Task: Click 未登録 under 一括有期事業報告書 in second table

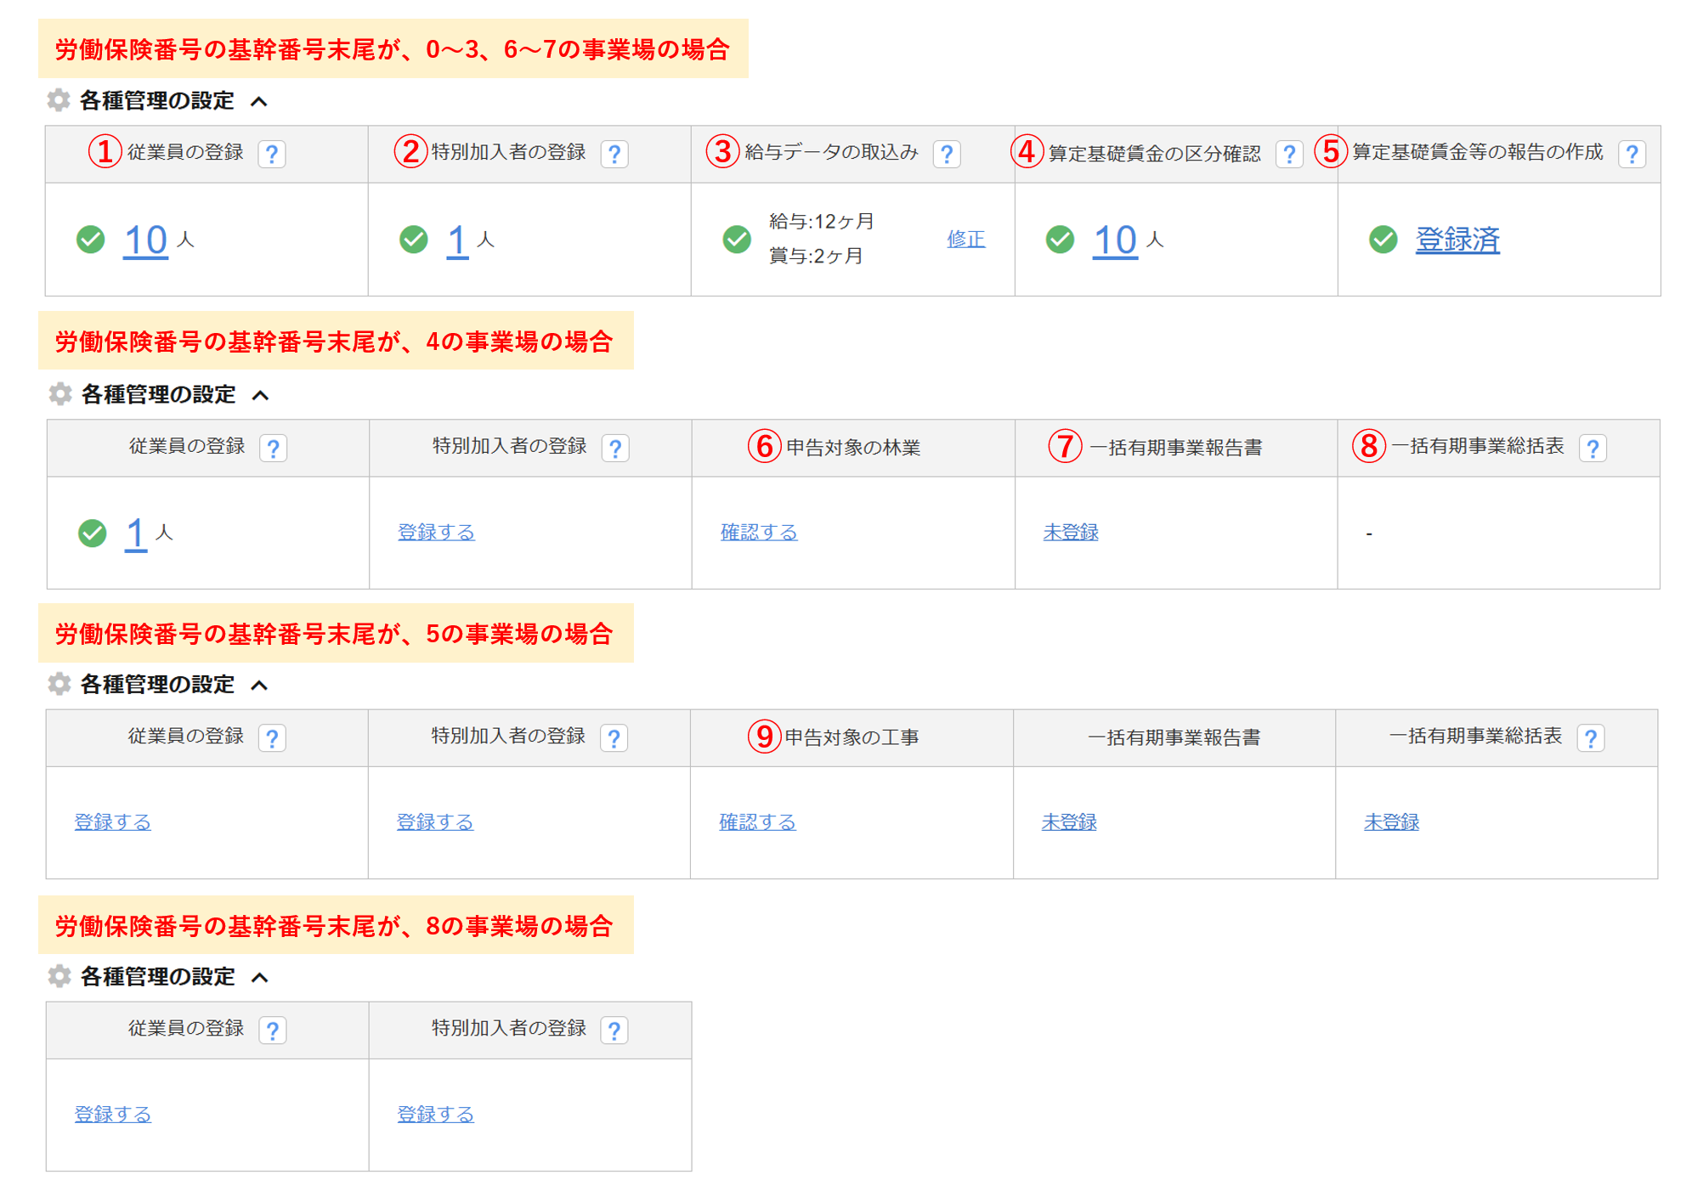Action: point(1071,533)
